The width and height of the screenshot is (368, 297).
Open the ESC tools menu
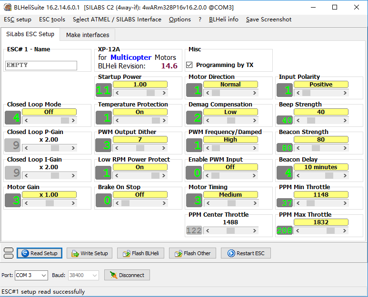tap(52, 19)
